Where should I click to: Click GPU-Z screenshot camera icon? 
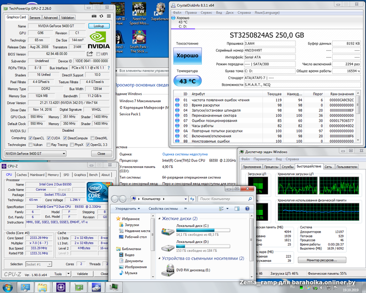(94, 16)
